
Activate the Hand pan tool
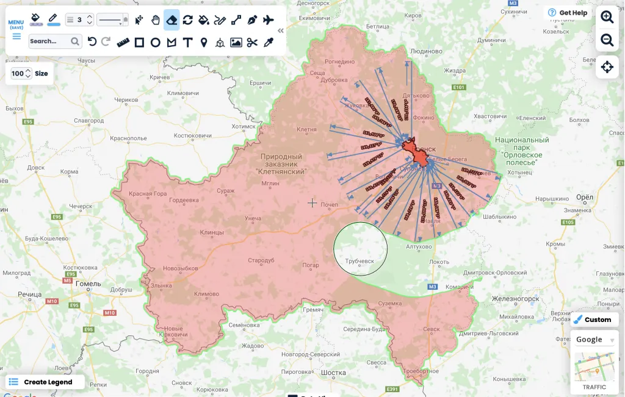point(156,20)
